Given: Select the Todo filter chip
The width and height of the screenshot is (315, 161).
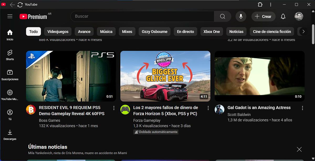Looking at the screenshot, I should click(x=33, y=32).
